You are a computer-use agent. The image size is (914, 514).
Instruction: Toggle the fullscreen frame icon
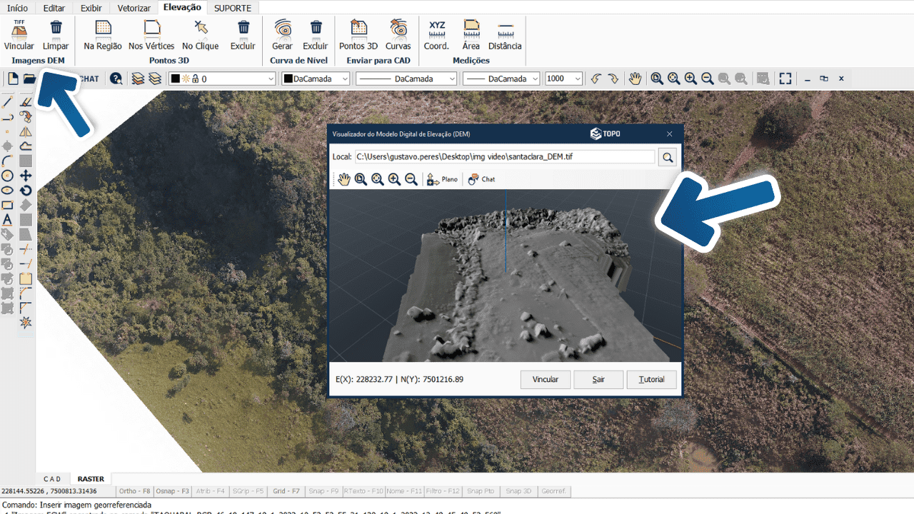pyautogui.click(x=785, y=79)
